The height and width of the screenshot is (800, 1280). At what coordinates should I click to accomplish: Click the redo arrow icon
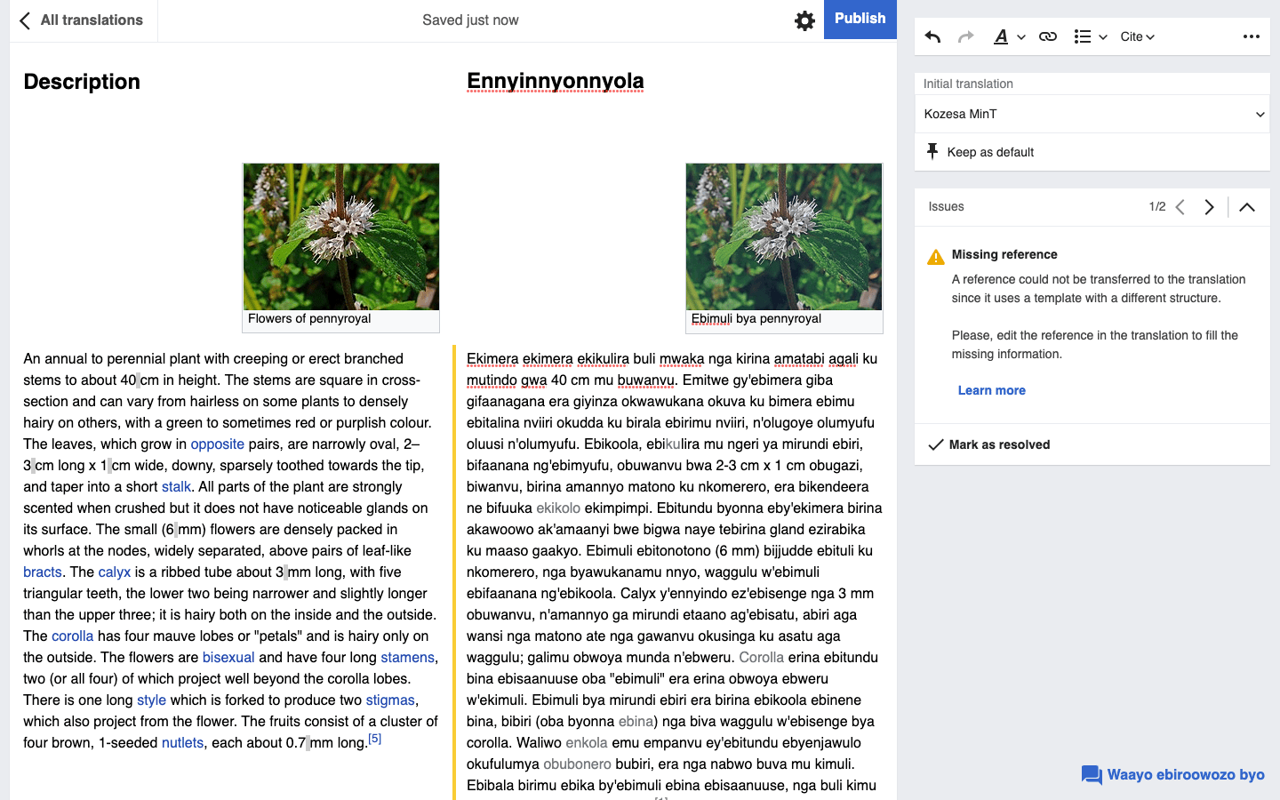click(966, 36)
